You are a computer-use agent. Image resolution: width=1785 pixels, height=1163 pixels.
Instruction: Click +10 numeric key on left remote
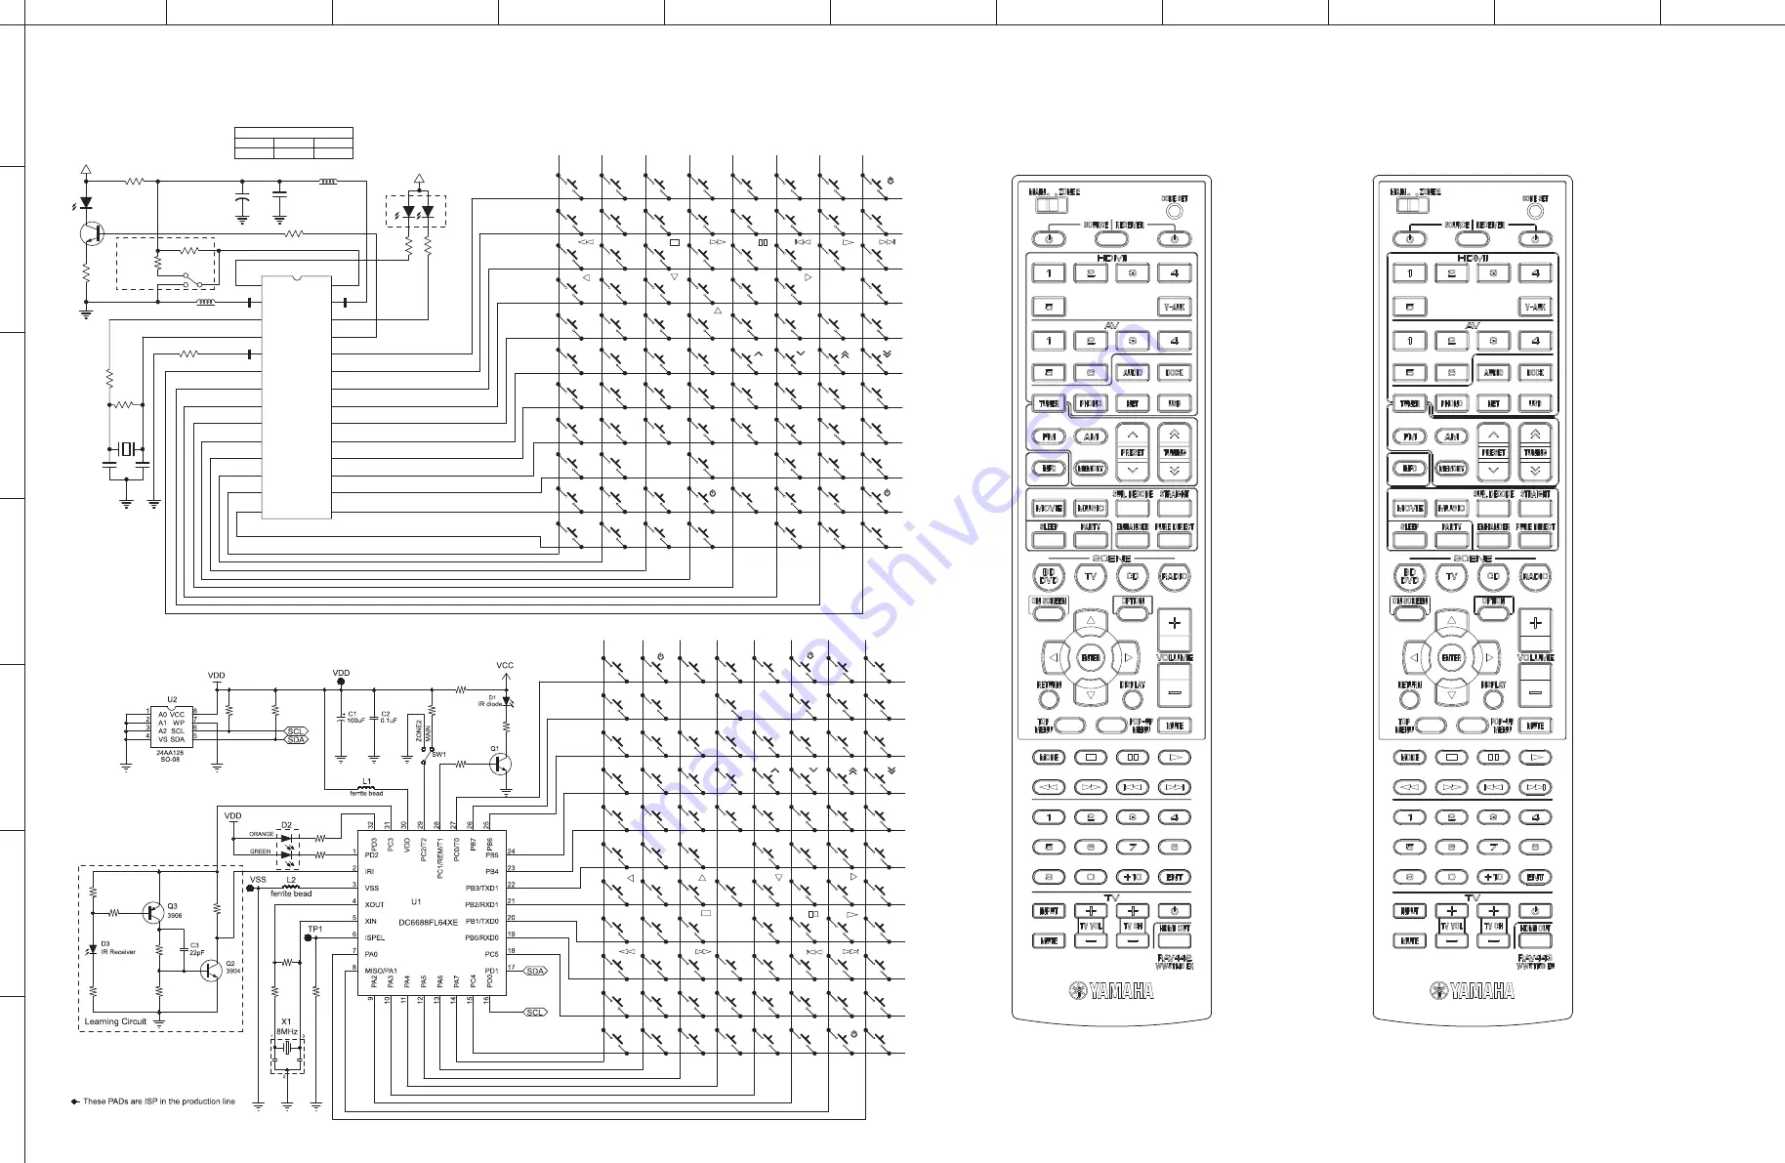[1133, 877]
